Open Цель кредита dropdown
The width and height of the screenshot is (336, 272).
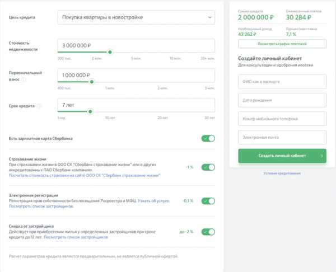point(136,18)
